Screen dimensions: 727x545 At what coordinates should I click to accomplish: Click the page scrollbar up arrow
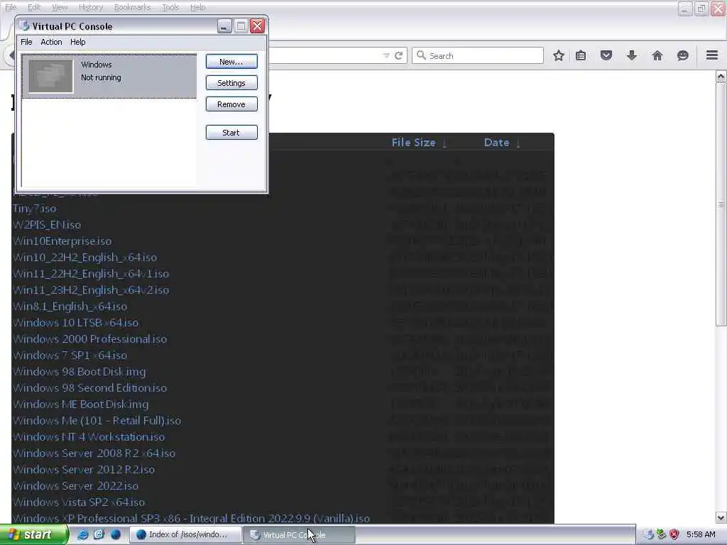(721, 77)
